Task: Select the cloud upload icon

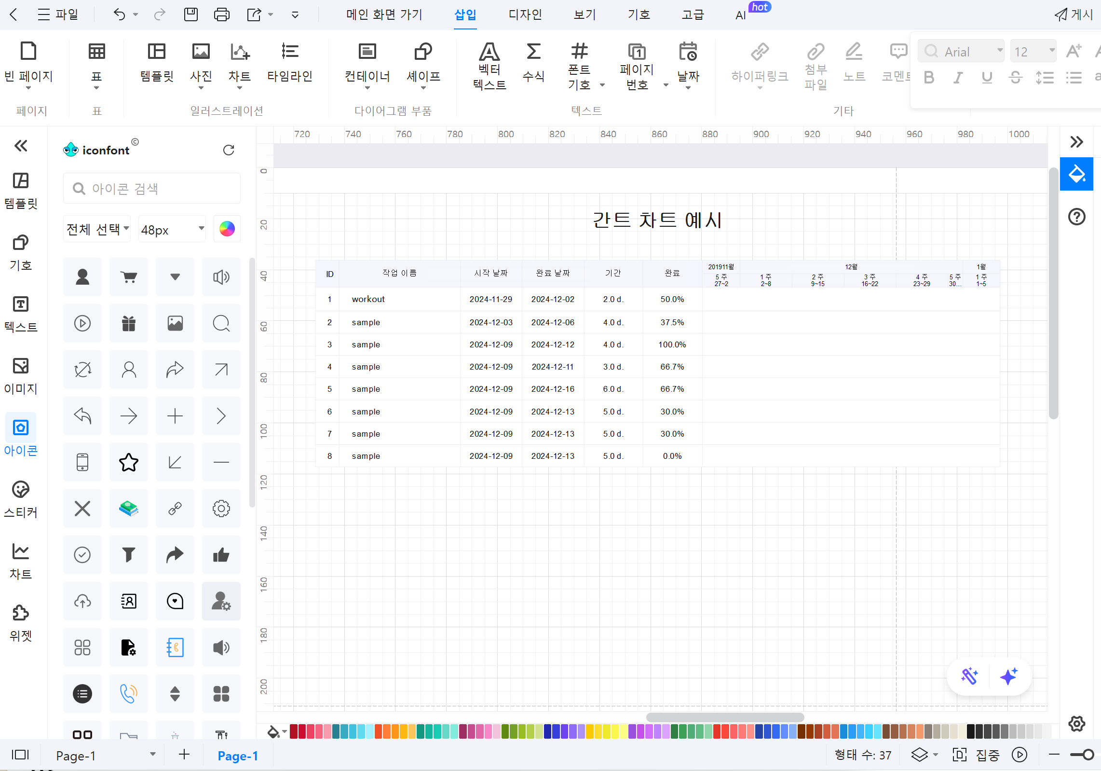Action: [x=82, y=601]
